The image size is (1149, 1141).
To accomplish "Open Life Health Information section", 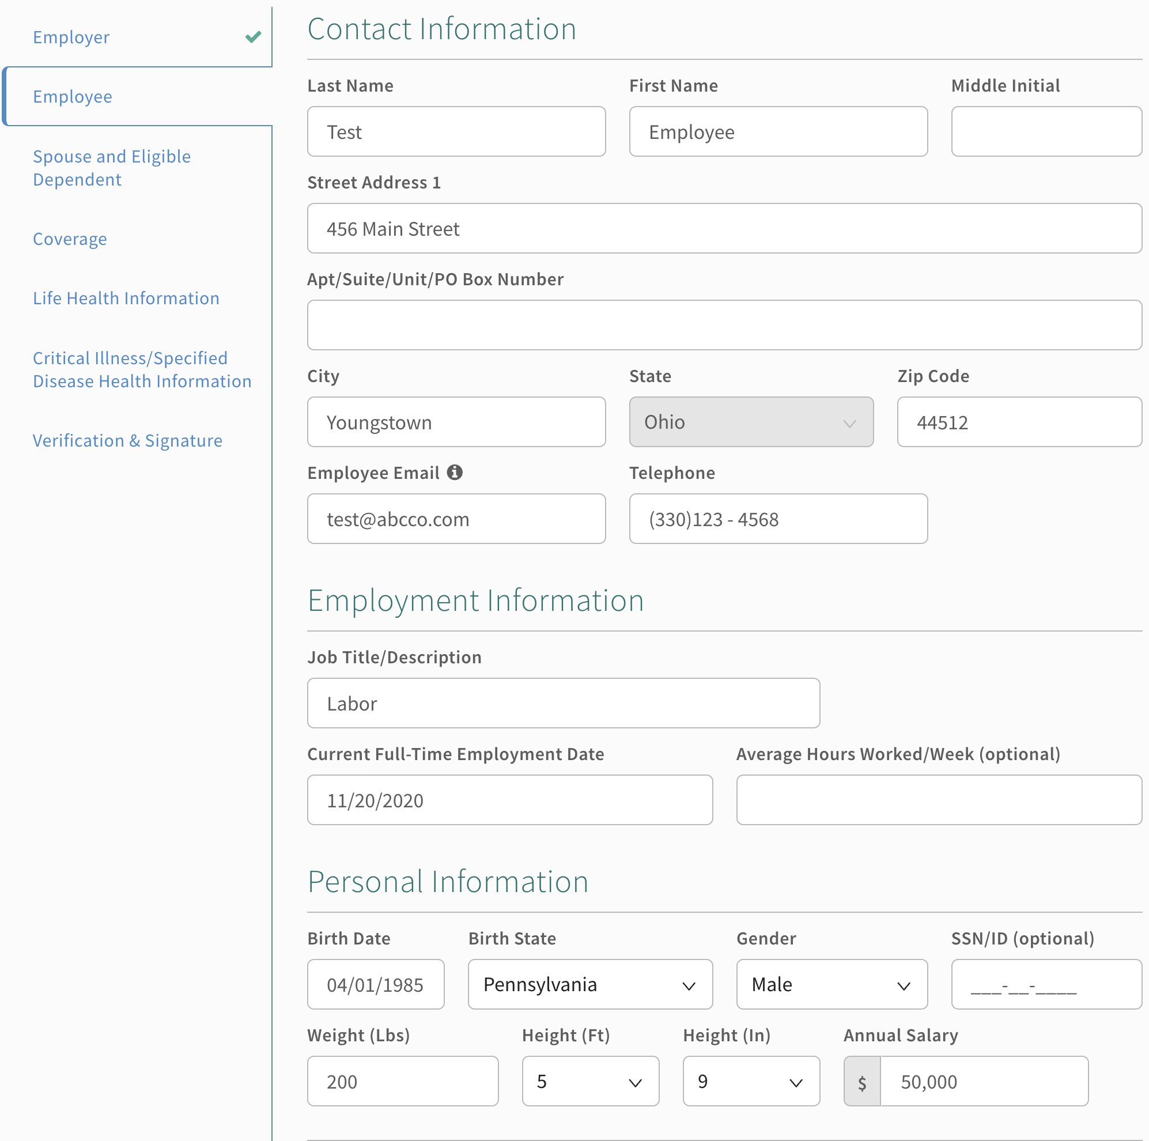I will [126, 299].
